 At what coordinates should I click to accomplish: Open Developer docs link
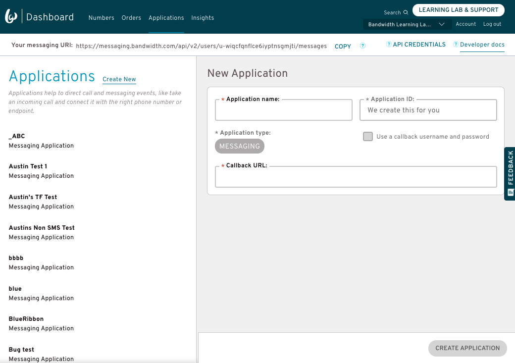[x=482, y=45]
